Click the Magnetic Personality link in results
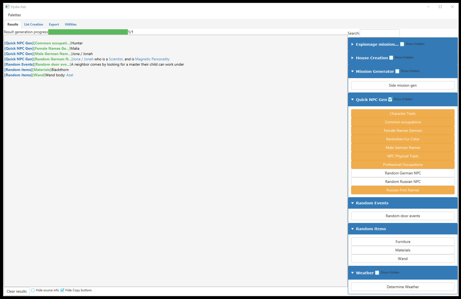Image resolution: width=461 pixels, height=299 pixels. [152, 59]
